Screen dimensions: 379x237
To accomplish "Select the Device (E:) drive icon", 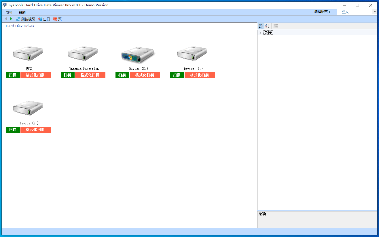I will tap(28, 108).
